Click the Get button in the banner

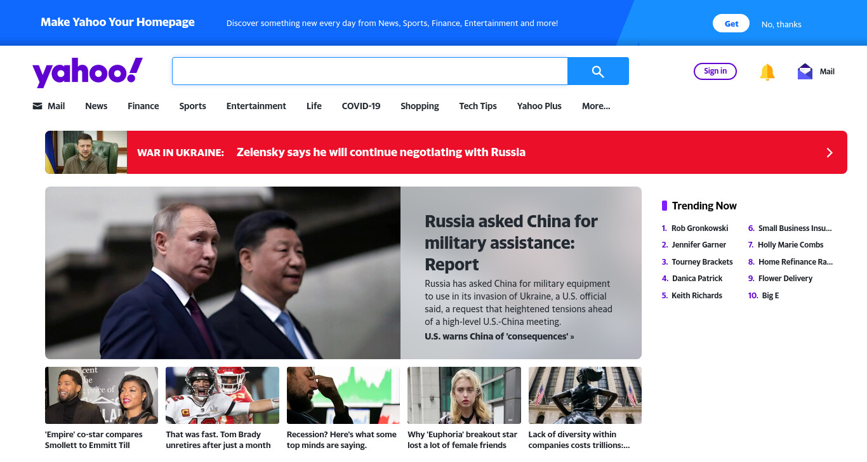click(731, 23)
